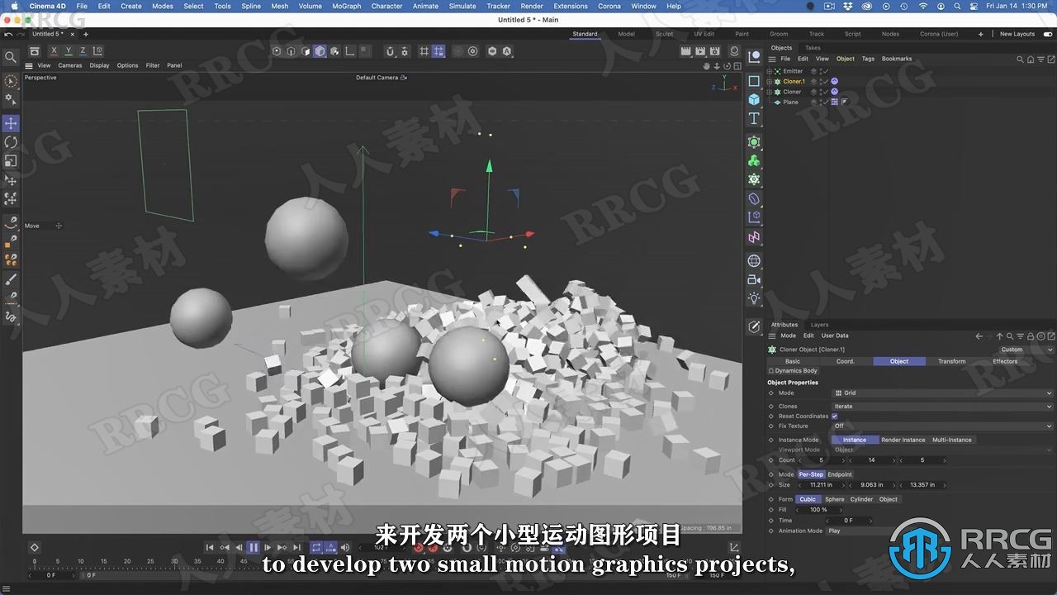Search objects in Object Manager

tap(1021, 59)
